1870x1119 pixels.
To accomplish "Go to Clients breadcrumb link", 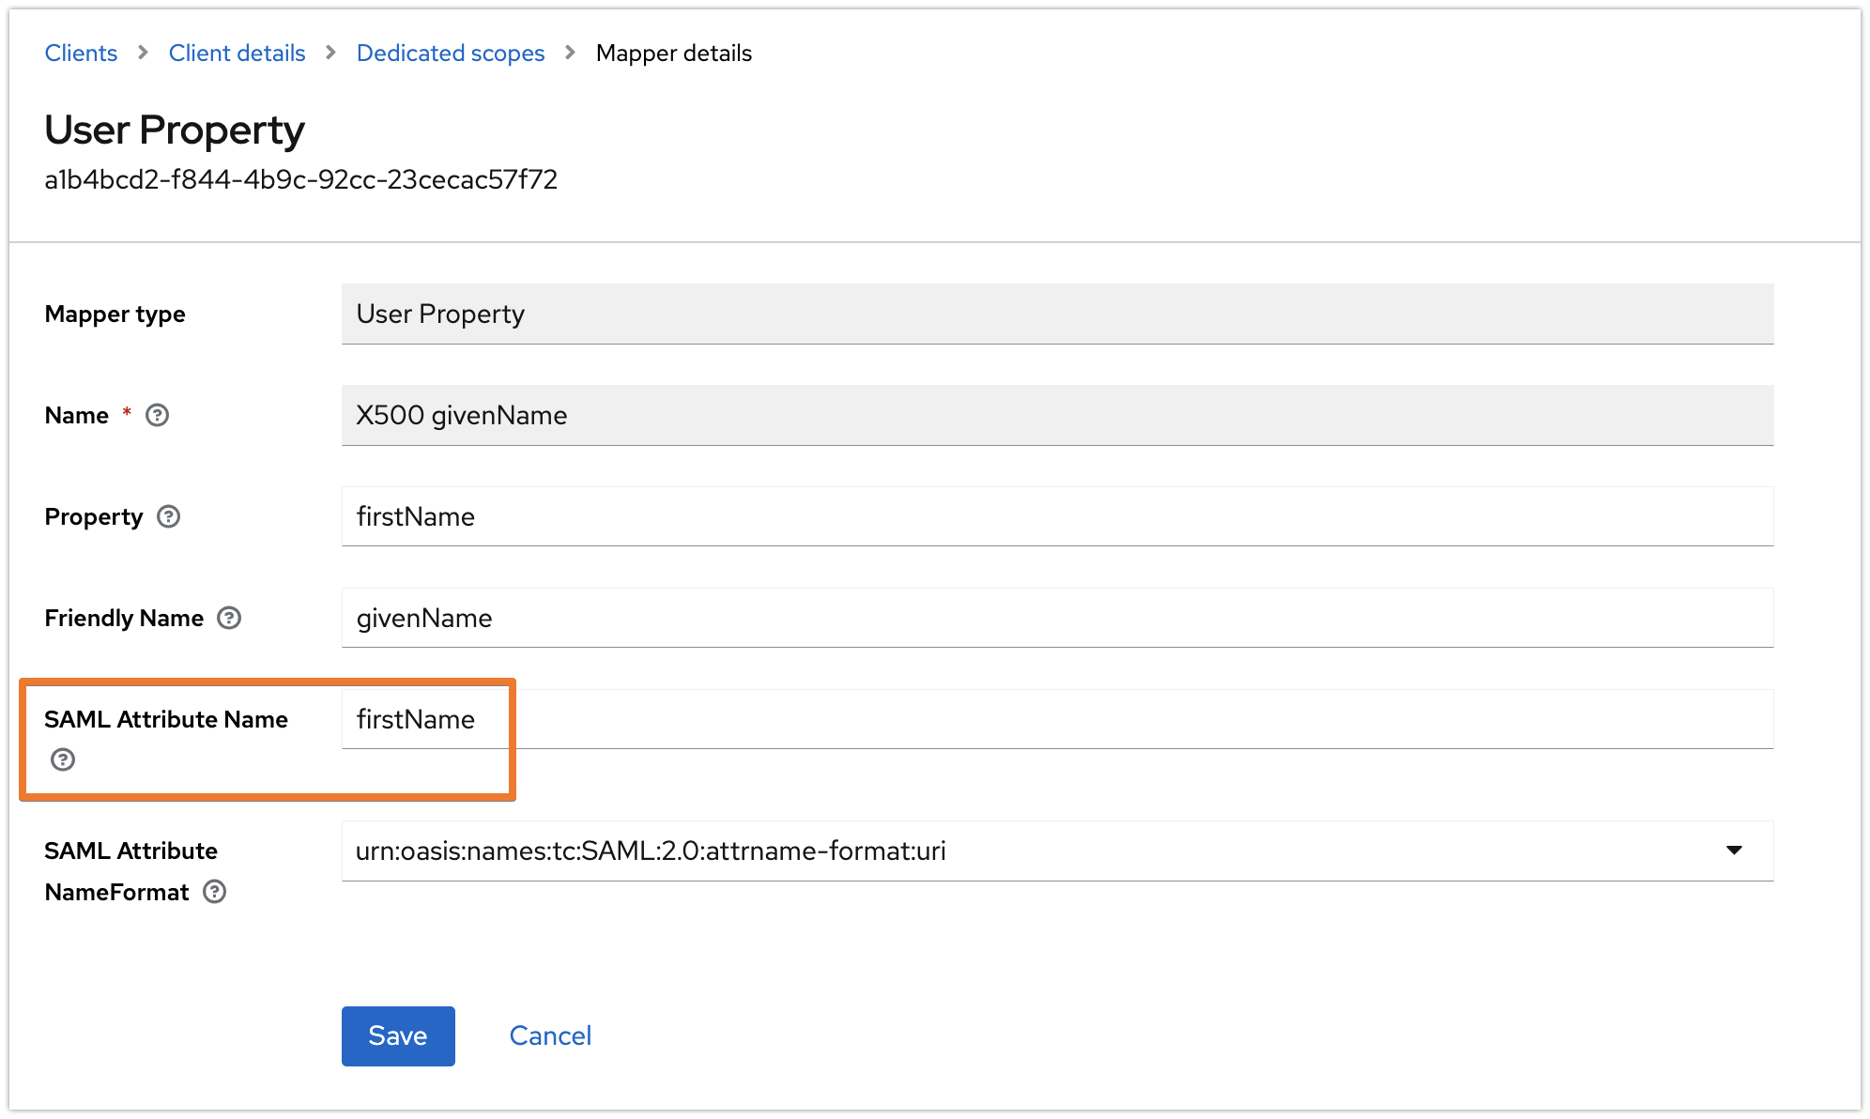I will coord(81,54).
